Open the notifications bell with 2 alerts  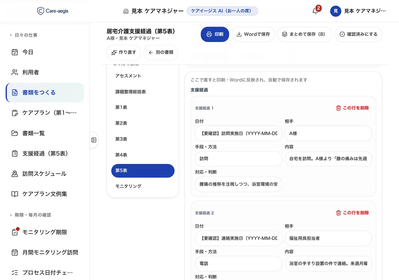[315, 11]
